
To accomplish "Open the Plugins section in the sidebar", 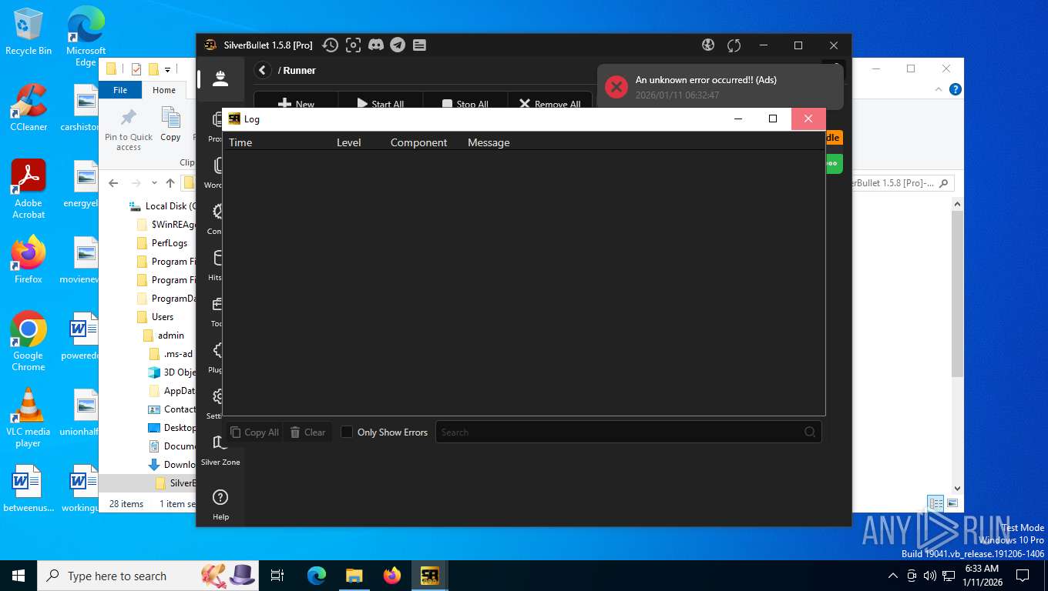I will [217, 356].
